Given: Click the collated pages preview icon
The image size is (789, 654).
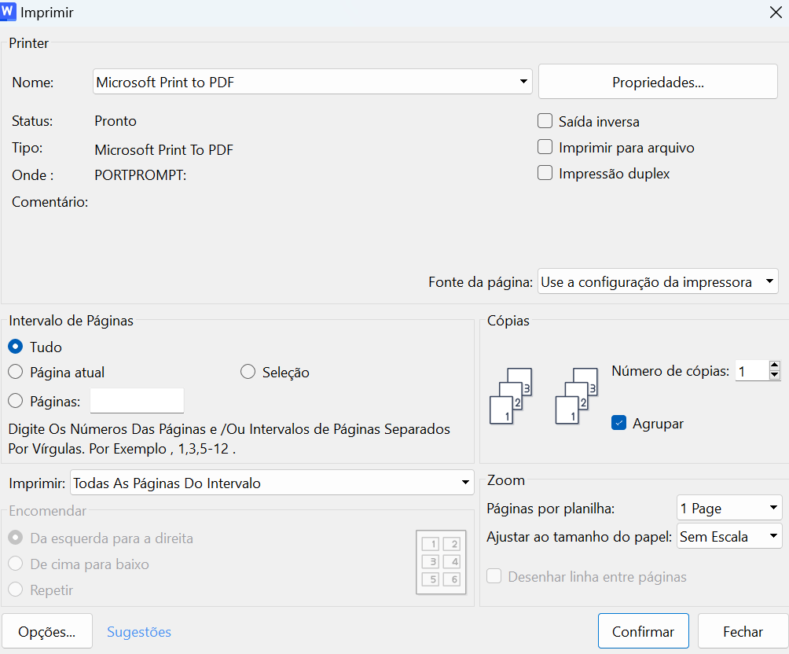Looking at the screenshot, I should coord(511,395).
